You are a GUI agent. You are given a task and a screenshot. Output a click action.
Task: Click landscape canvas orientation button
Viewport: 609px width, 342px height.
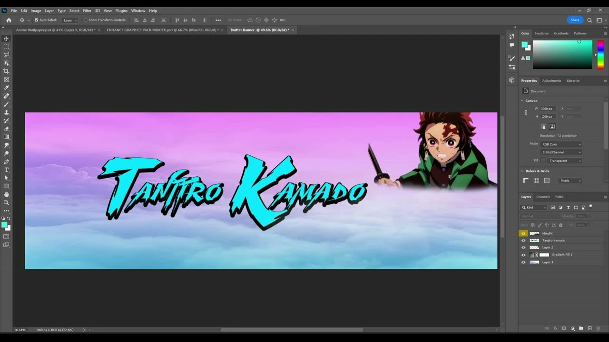click(x=552, y=127)
